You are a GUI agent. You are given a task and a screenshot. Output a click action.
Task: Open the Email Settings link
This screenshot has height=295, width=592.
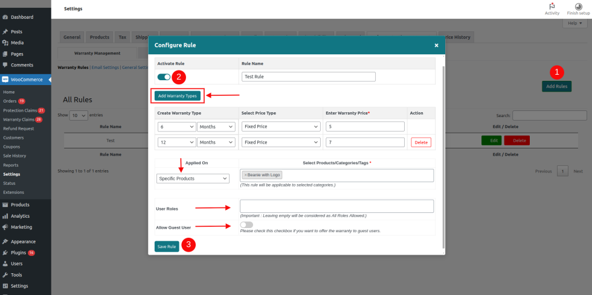pyautogui.click(x=105, y=68)
